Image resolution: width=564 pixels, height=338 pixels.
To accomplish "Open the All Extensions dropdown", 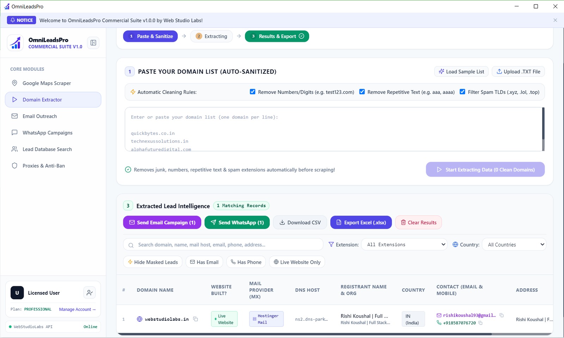I will tap(404, 244).
